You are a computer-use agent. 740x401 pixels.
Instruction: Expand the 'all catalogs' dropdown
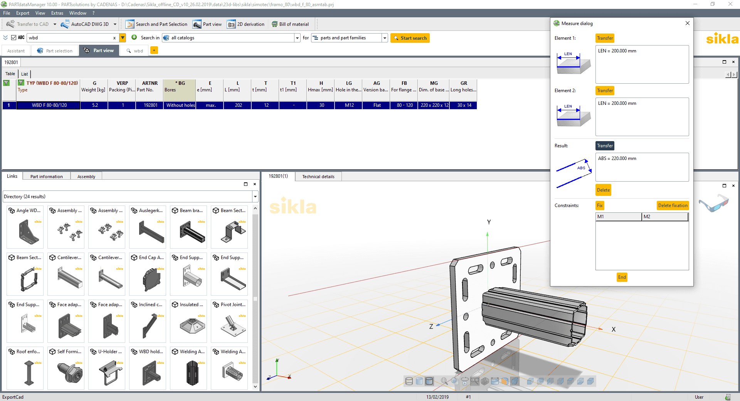(x=297, y=38)
